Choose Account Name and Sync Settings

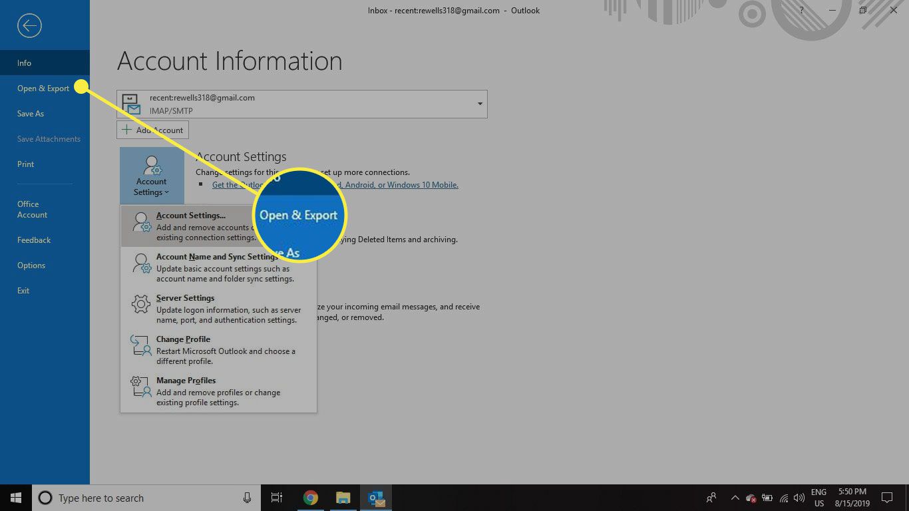[x=218, y=267]
